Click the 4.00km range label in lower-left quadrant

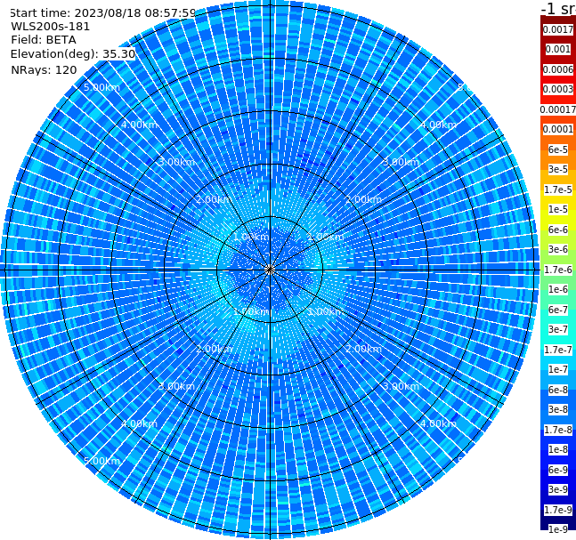click(x=139, y=423)
